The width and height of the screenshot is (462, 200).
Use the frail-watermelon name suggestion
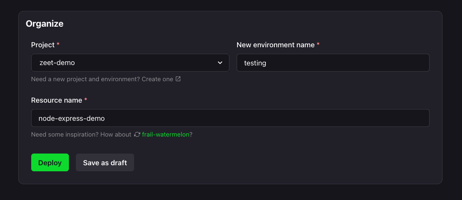tap(166, 135)
